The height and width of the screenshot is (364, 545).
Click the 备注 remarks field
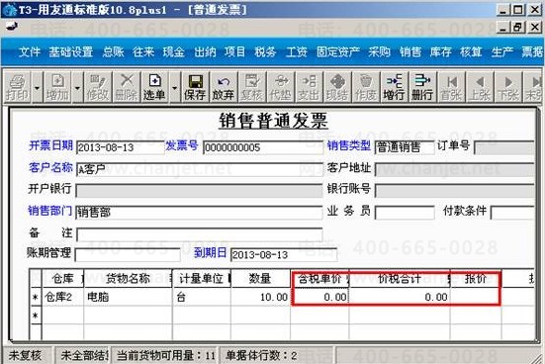[x=199, y=234]
